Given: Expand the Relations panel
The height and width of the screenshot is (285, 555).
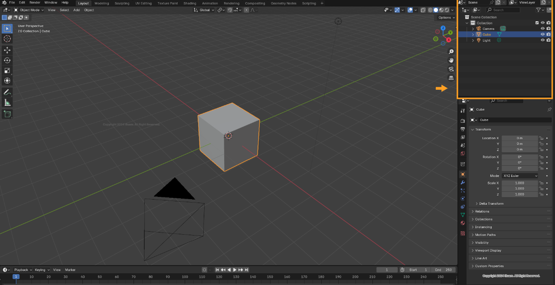Looking at the screenshot, I should point(473,211).
